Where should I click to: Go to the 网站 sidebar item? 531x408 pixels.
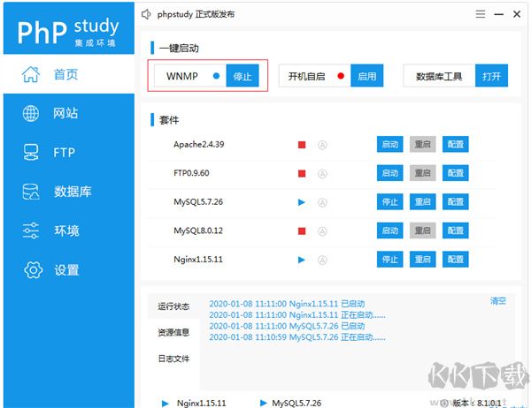point(69,113)
